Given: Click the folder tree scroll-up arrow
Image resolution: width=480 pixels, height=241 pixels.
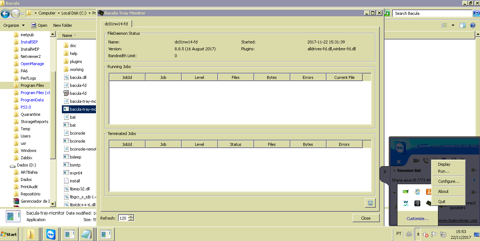Looking at the screenshot, I should (53, 35).
